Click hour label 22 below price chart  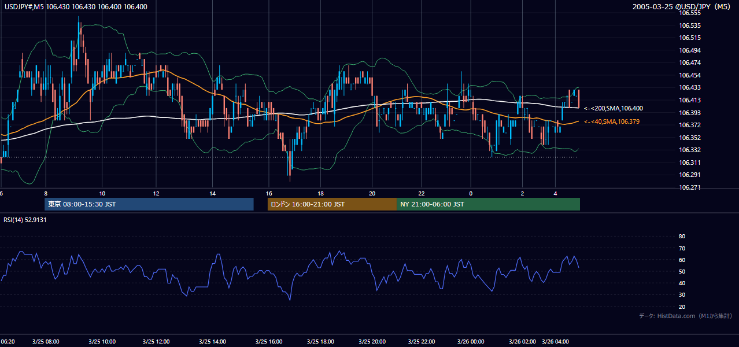pos(422,193)
